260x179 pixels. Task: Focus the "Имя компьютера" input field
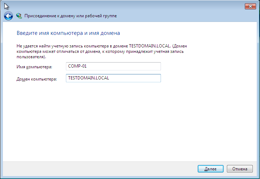(x=113, y=66)
